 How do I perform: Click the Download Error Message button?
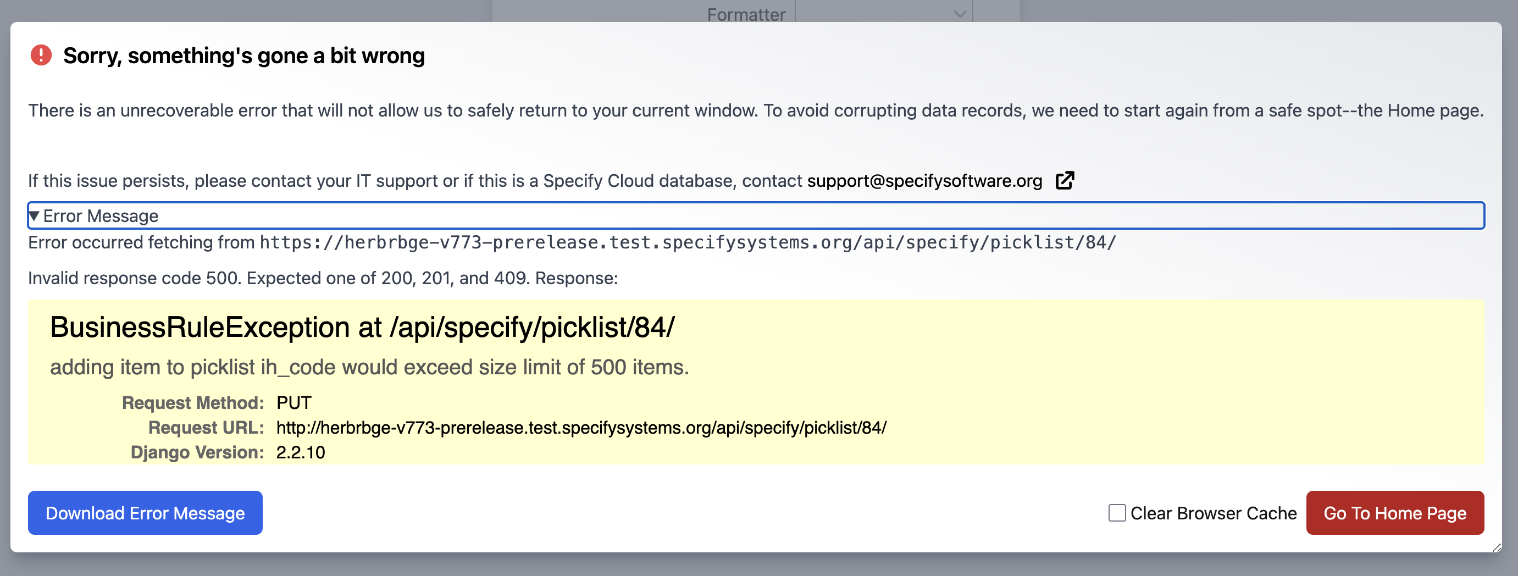pos(145,513)
